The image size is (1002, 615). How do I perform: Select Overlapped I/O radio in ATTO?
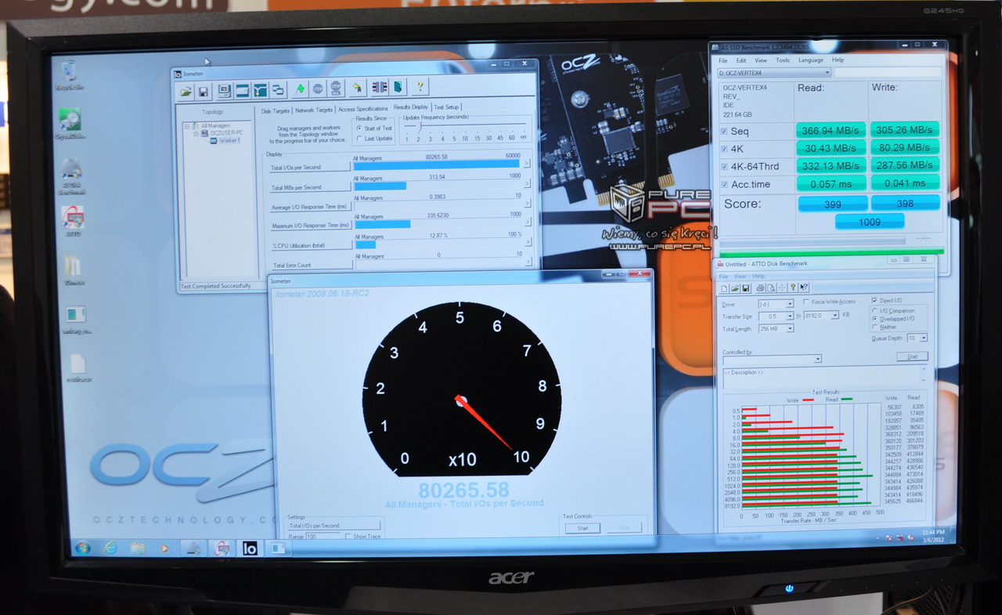click(874, 319)
